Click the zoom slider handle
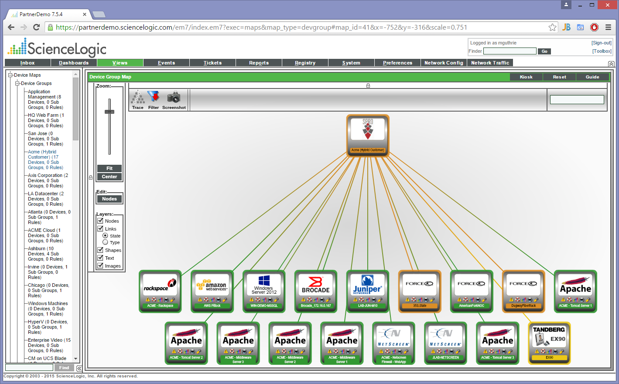The image size is (619, 384). click(x=109, y=112)
